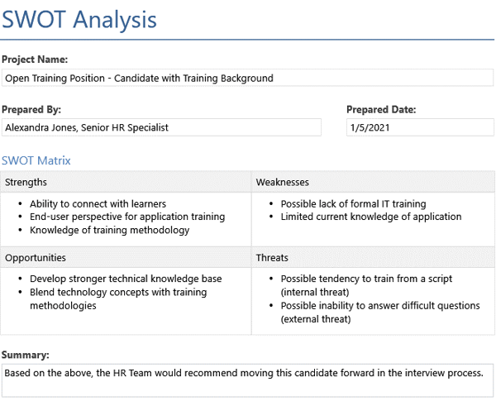This screenshot has width=496, height=401.
Task: Click the Prepared Date field showing 1/5/2021
Action: 419,127
